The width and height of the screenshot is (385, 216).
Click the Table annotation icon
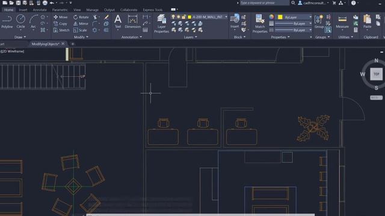[145, 30]
